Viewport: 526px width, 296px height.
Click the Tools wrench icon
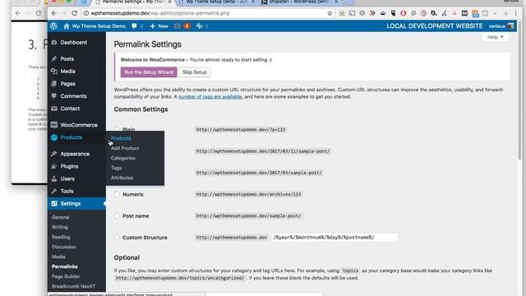point(54,191)
